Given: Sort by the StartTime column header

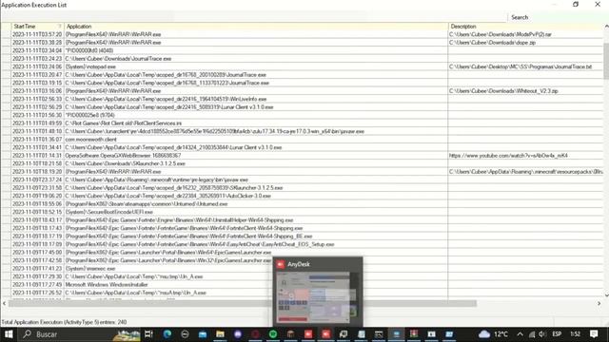Looking at the screenshot, I should 38,27.
